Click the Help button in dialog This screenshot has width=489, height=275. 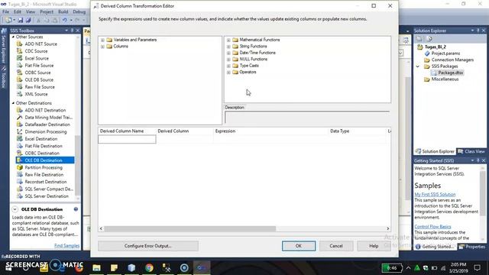point(374,246)
